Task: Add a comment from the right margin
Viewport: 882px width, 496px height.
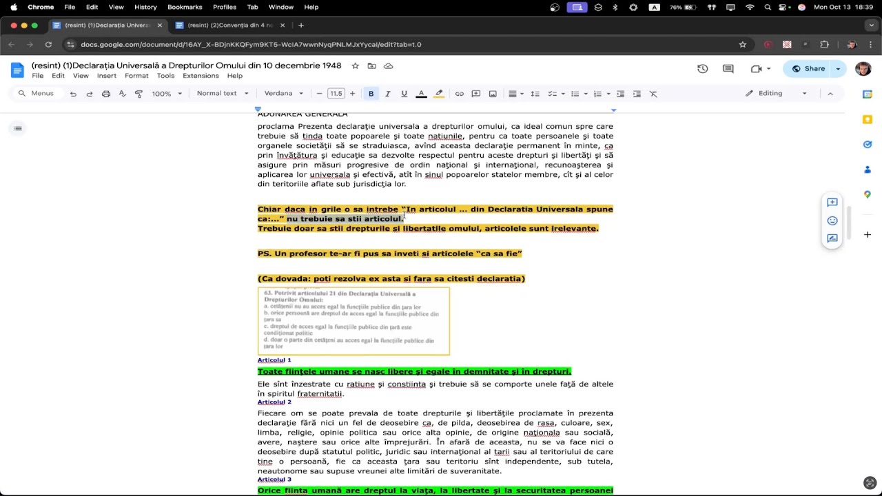Action: (832, 203)
